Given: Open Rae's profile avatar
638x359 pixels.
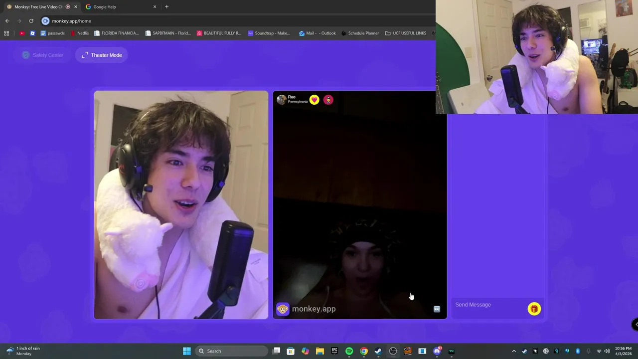Looking at the screenshot, I should [x=282, y=100].
